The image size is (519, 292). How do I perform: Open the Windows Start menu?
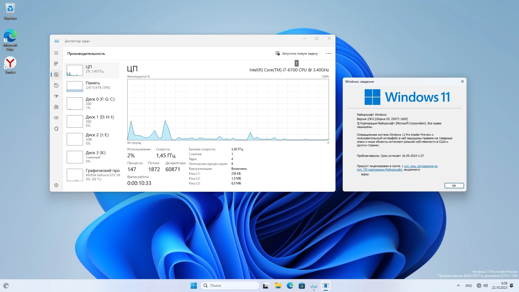pyautogui.click(x=194, y=286)
